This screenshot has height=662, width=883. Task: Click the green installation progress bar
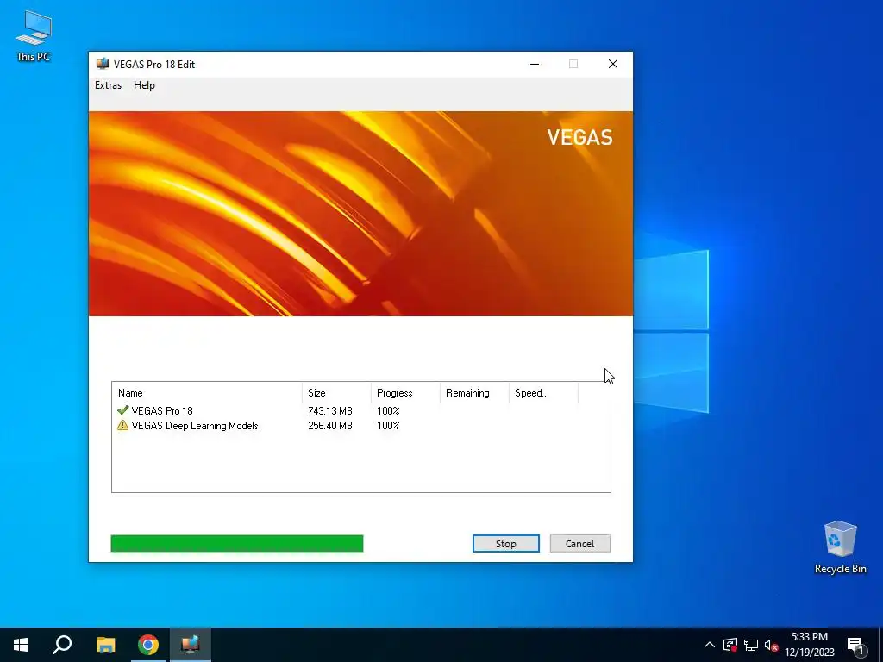tap(237, 543)
